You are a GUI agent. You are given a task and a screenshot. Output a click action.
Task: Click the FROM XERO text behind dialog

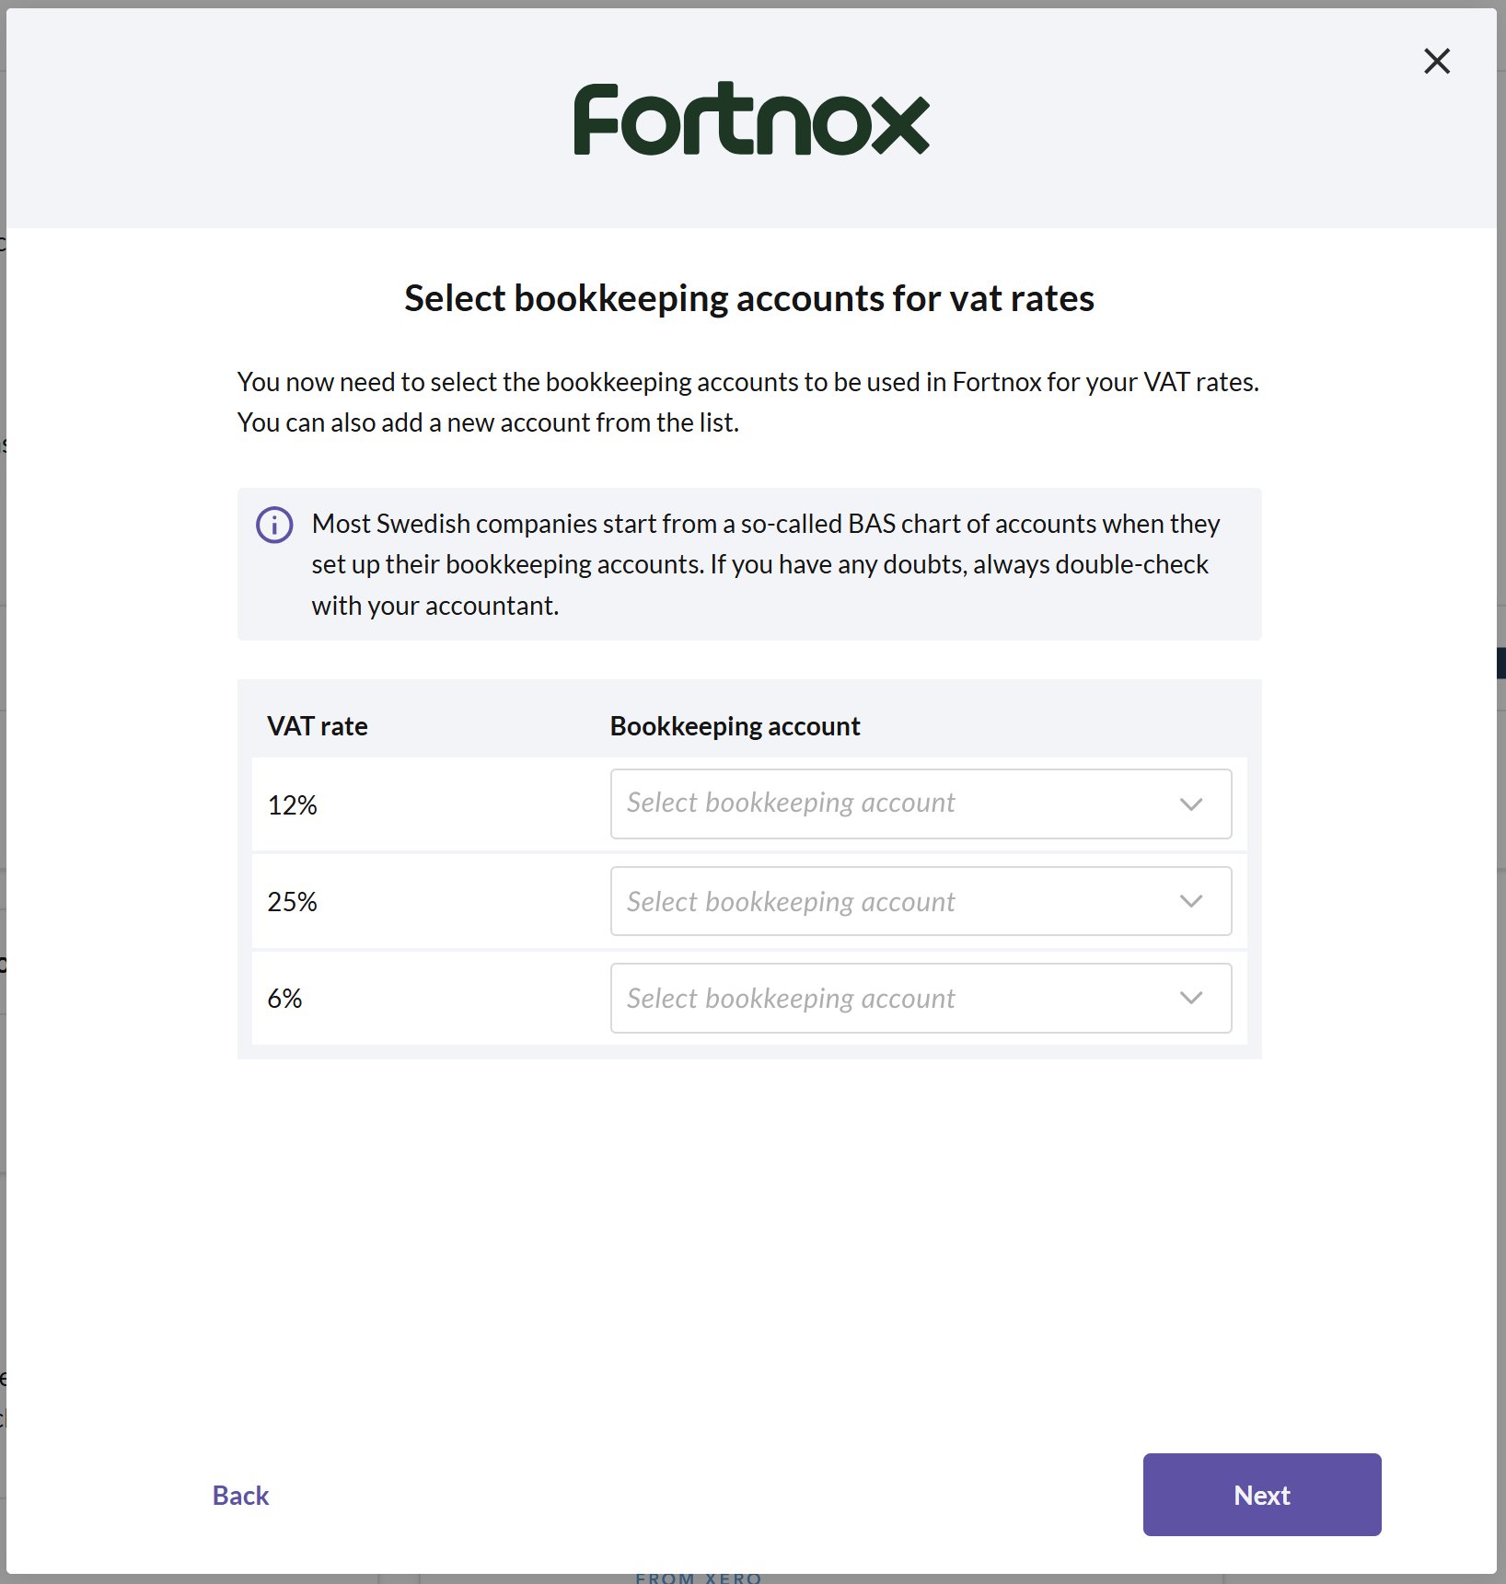[699, 1578]
